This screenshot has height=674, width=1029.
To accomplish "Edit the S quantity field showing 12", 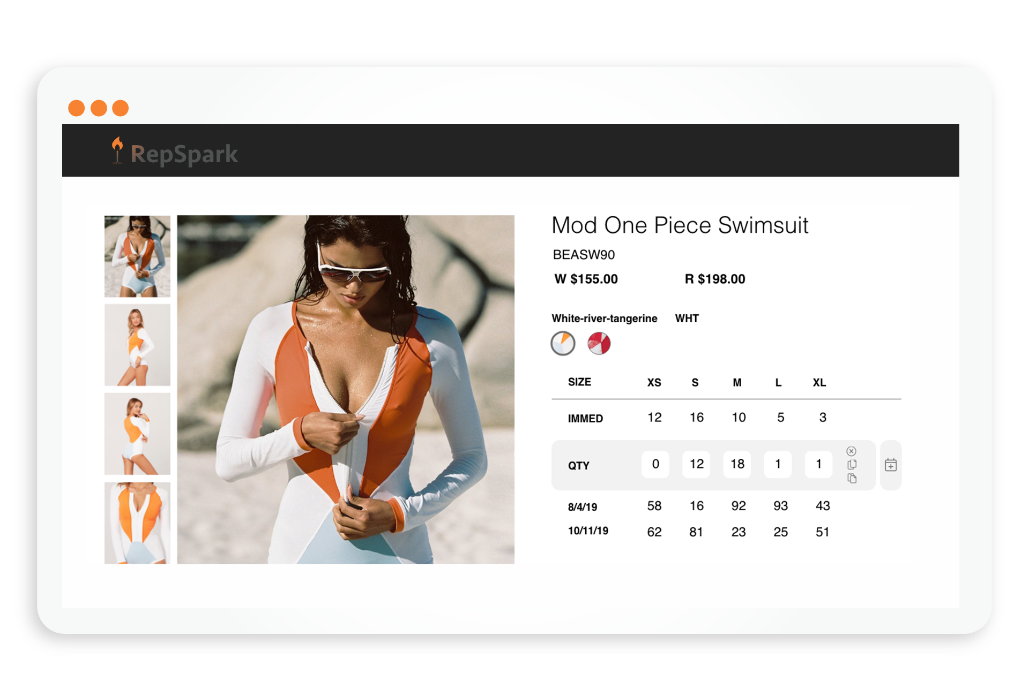I will pos(696,464).
